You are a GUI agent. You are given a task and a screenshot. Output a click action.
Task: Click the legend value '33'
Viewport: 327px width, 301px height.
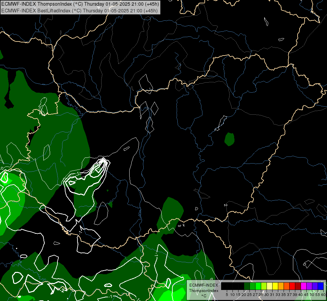tap(278, 295)
